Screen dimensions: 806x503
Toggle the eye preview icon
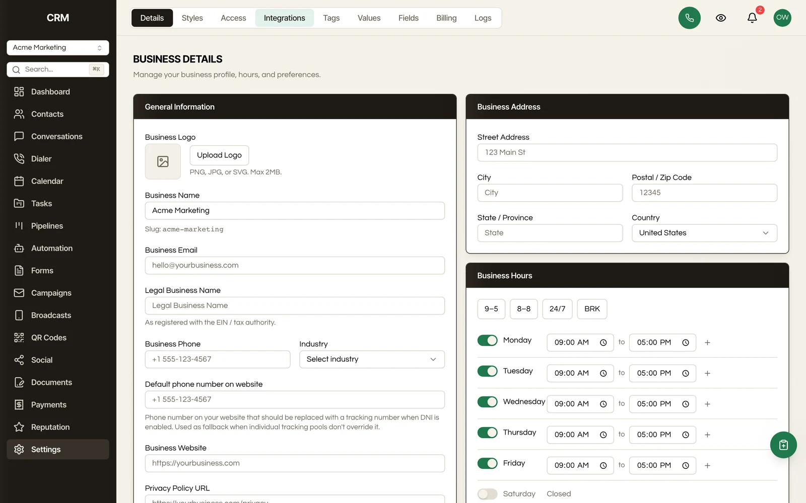point(721,18)
